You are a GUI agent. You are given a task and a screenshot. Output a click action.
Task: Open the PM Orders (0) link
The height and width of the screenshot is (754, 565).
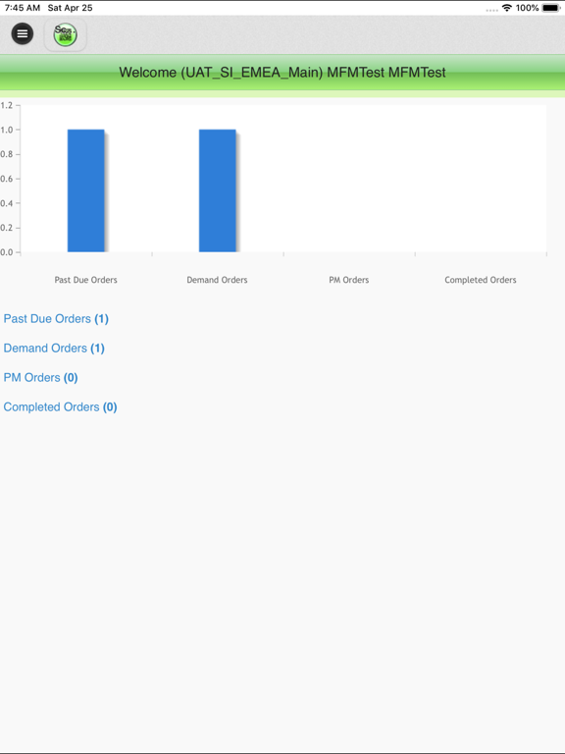(40, 377)
